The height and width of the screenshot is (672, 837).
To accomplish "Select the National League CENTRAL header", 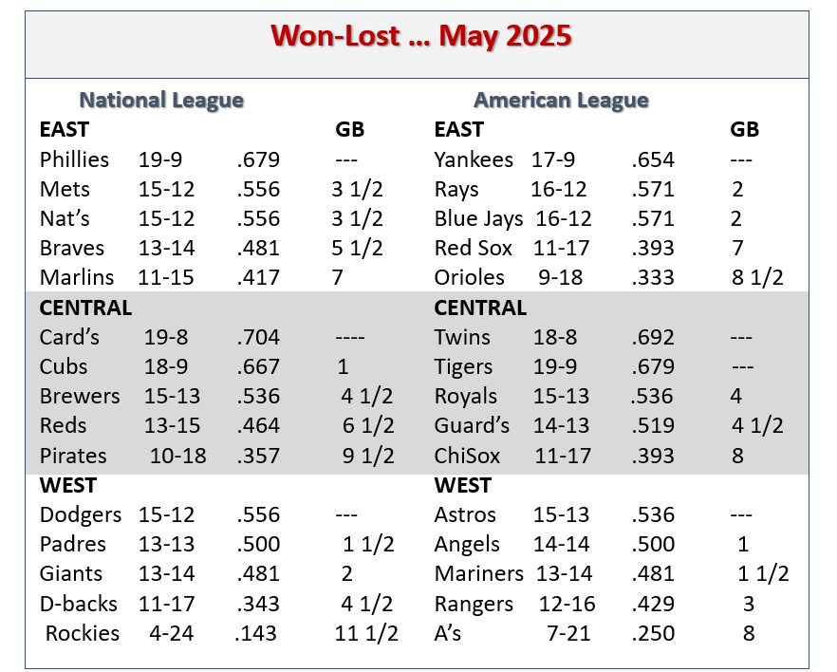I will tap(85, 308).
